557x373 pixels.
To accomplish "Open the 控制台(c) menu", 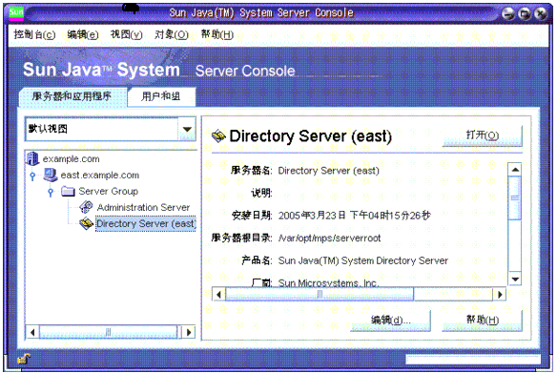I will [34, 34].
